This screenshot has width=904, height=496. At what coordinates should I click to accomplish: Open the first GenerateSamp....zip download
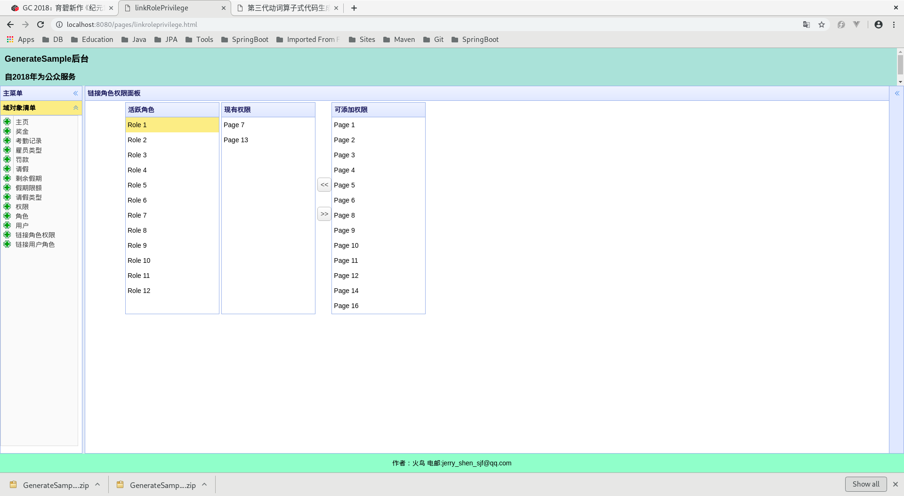pyautogui.click(x=49, y=485)
